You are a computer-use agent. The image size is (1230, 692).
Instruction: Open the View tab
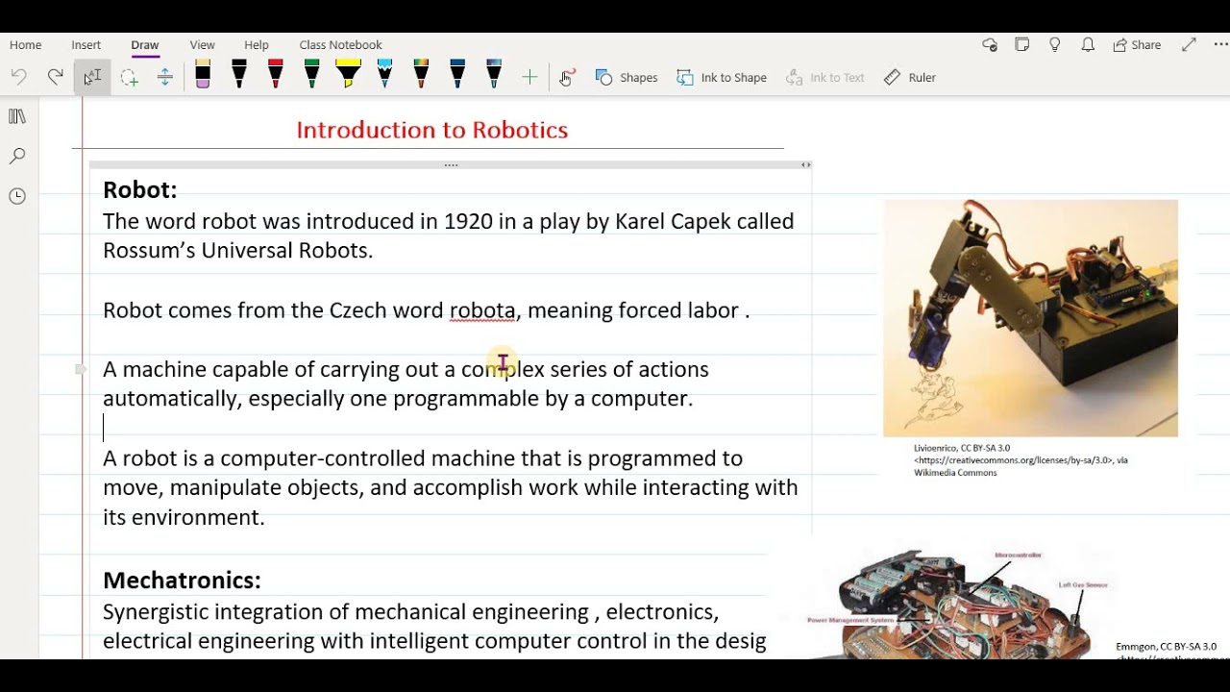pos(202,45)
